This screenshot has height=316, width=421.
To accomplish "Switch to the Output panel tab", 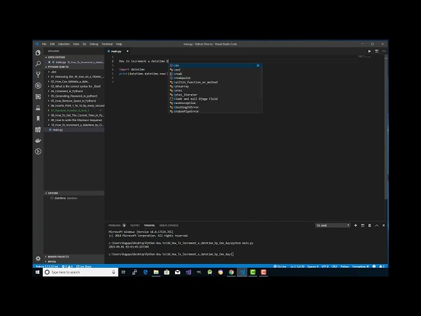I will point(135,225).
